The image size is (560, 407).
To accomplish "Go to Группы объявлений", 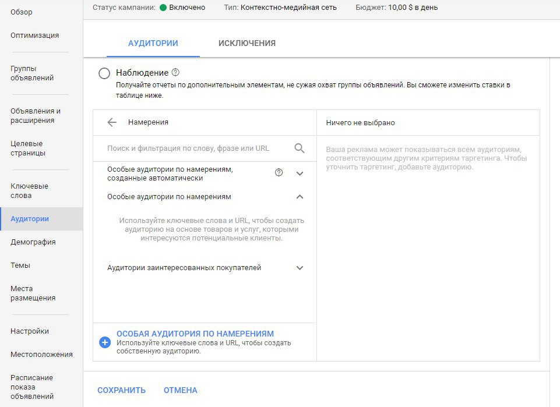I will [32, 73].
